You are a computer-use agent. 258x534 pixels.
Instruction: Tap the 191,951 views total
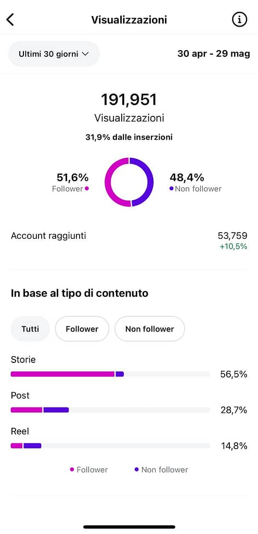(x=129, y=100)
